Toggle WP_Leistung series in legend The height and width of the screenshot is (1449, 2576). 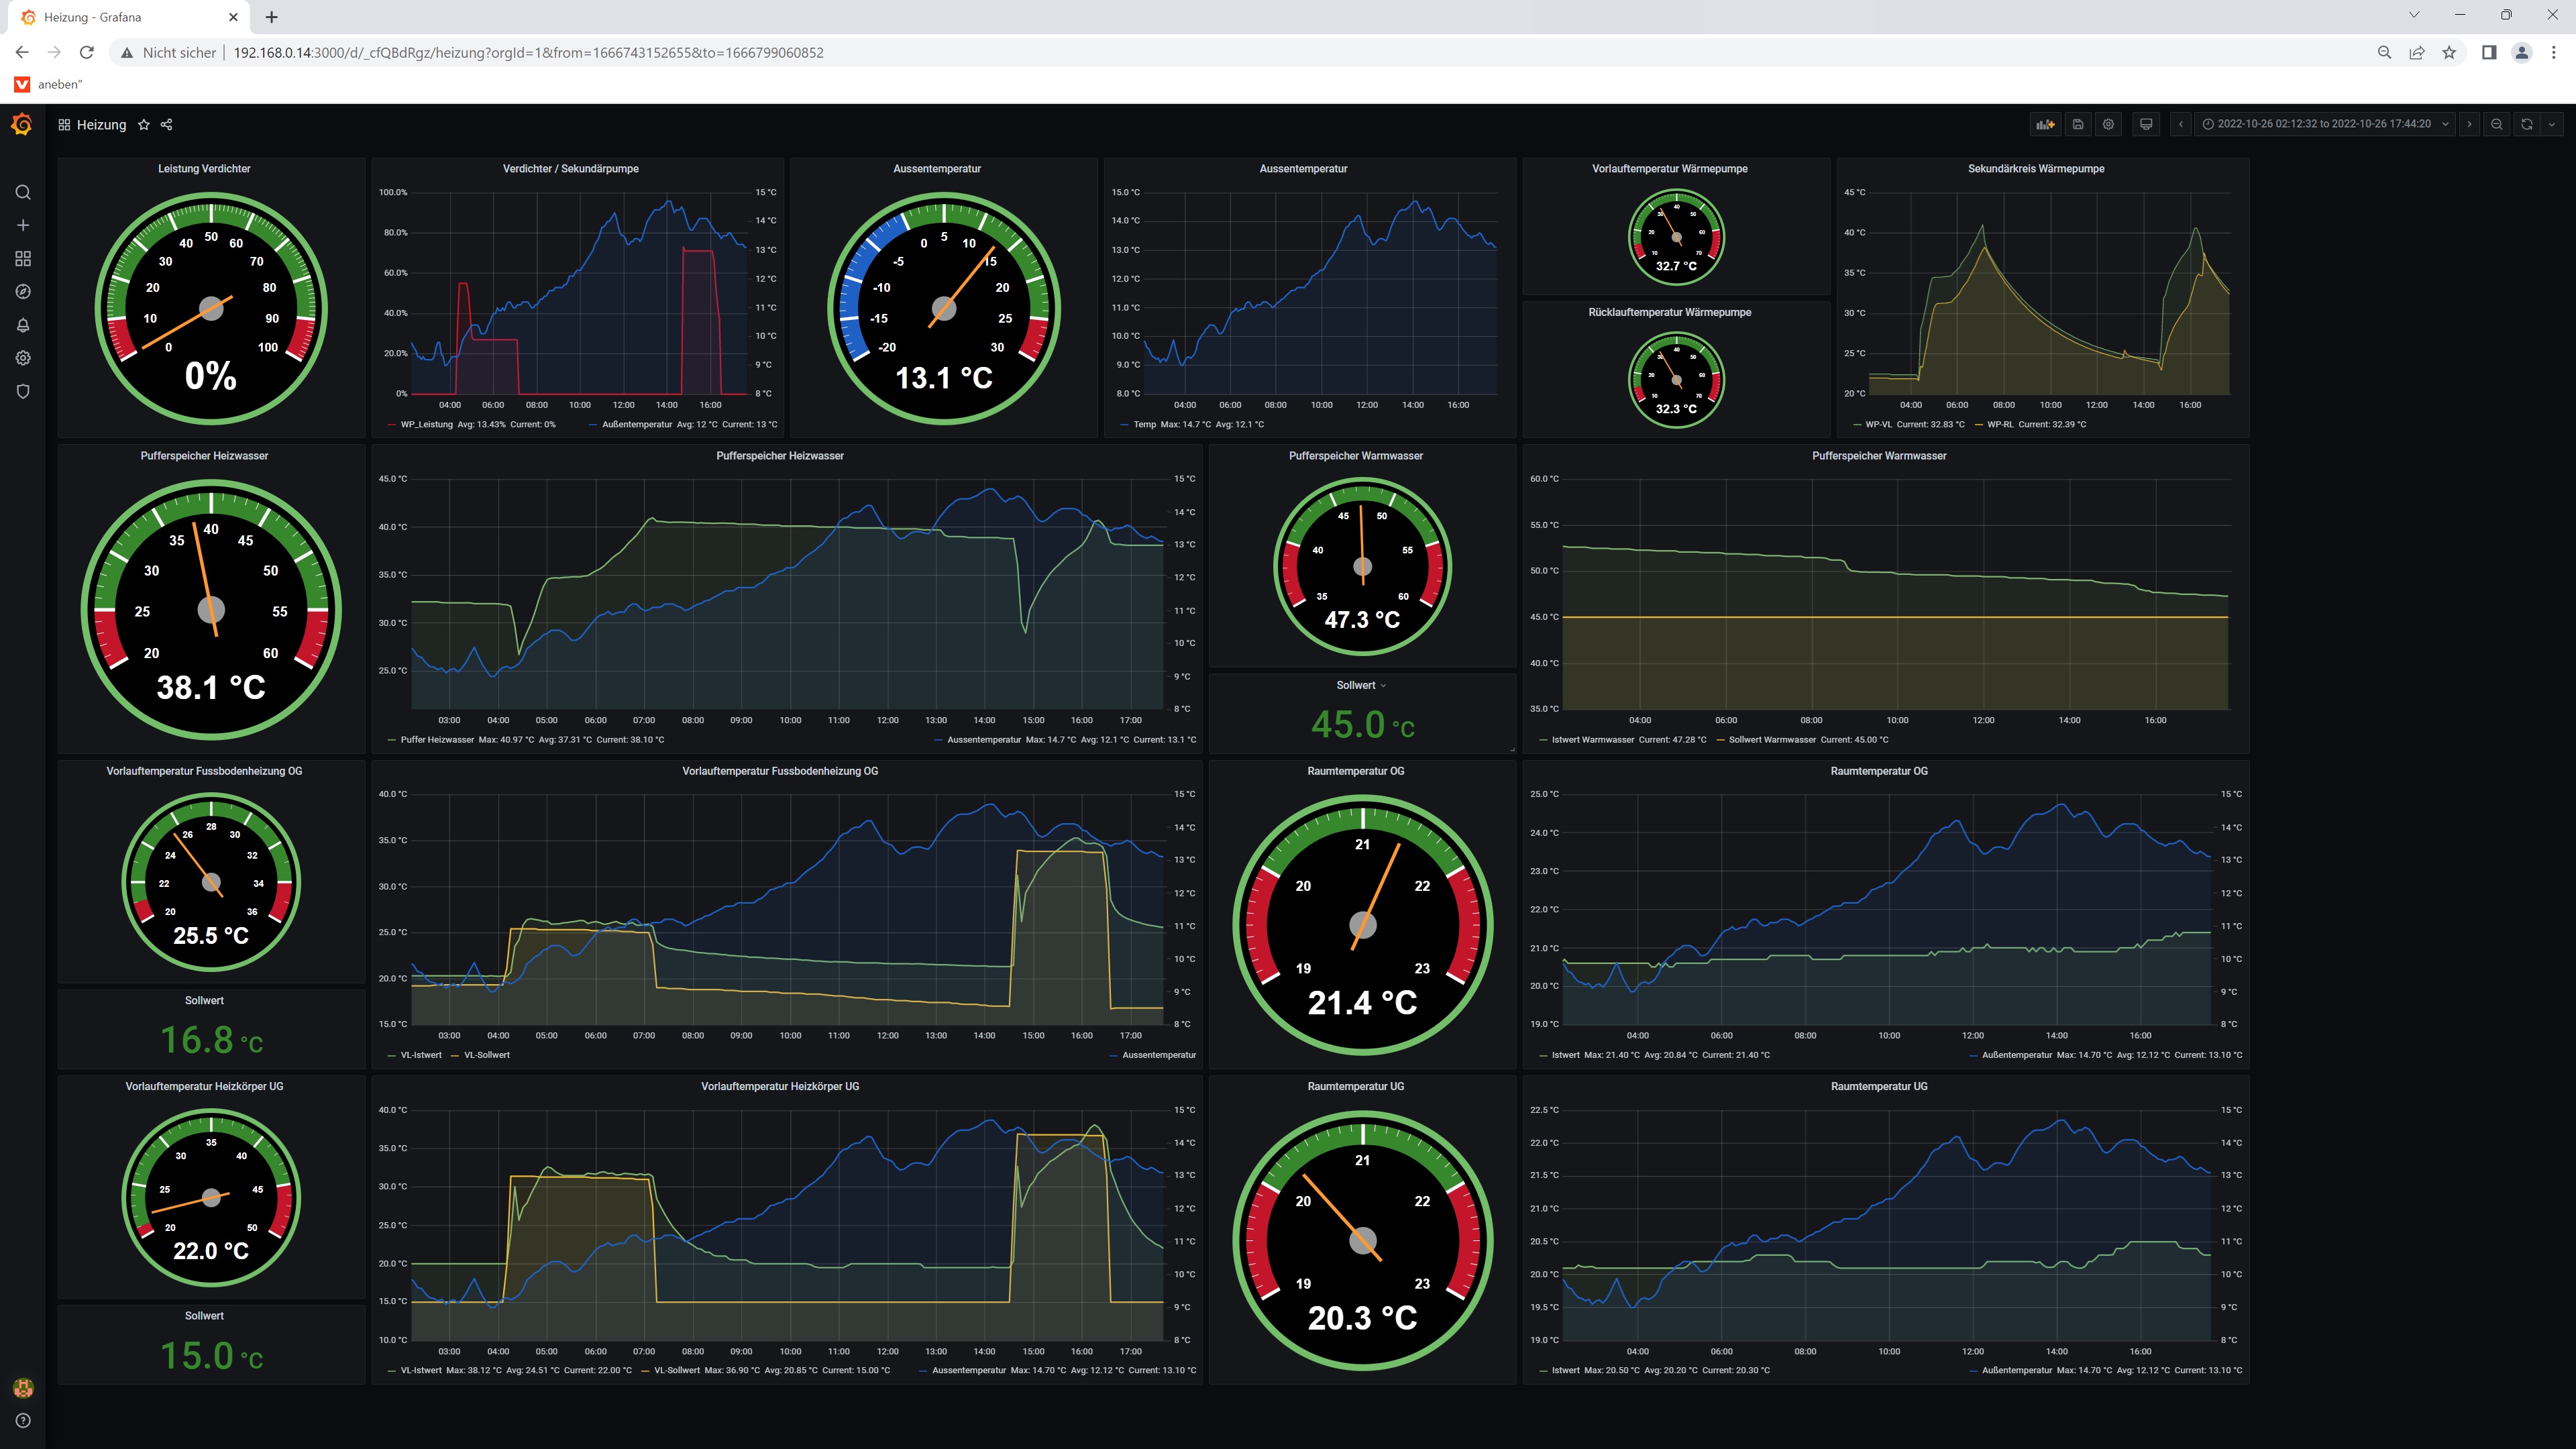427,424
